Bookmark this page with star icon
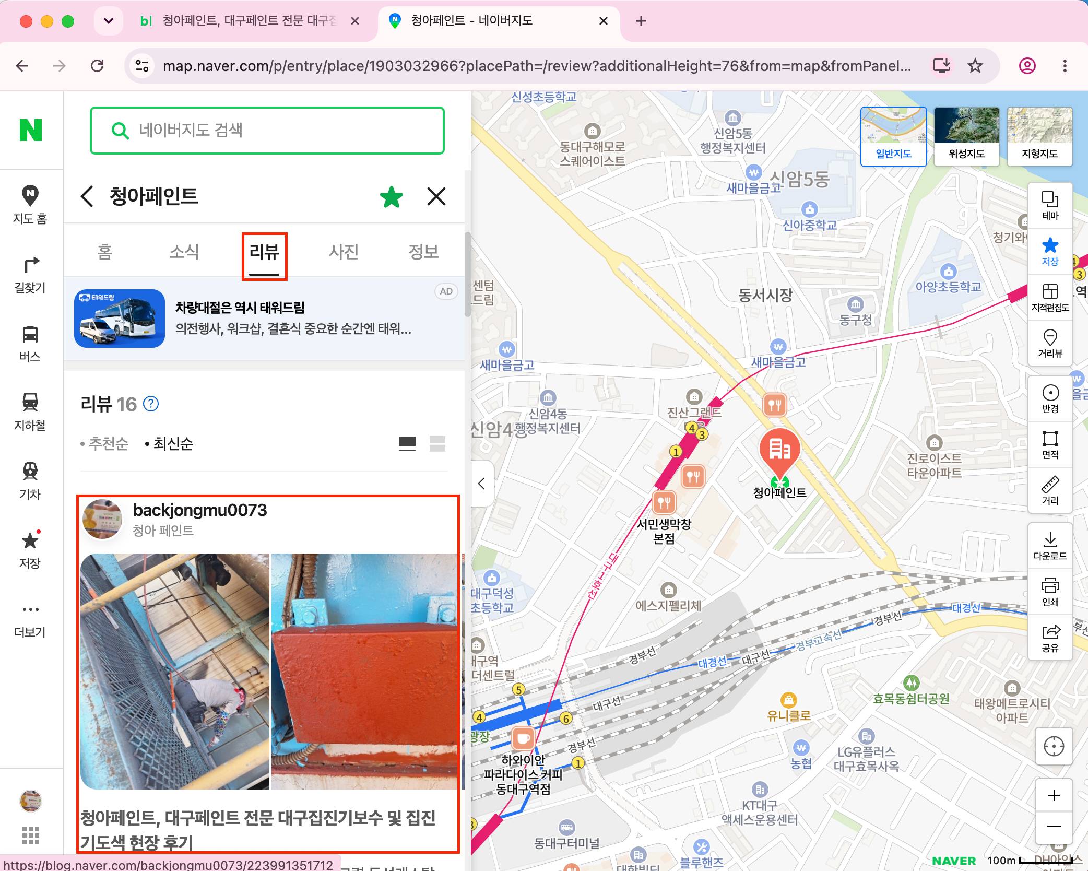 tap(975, 66)
